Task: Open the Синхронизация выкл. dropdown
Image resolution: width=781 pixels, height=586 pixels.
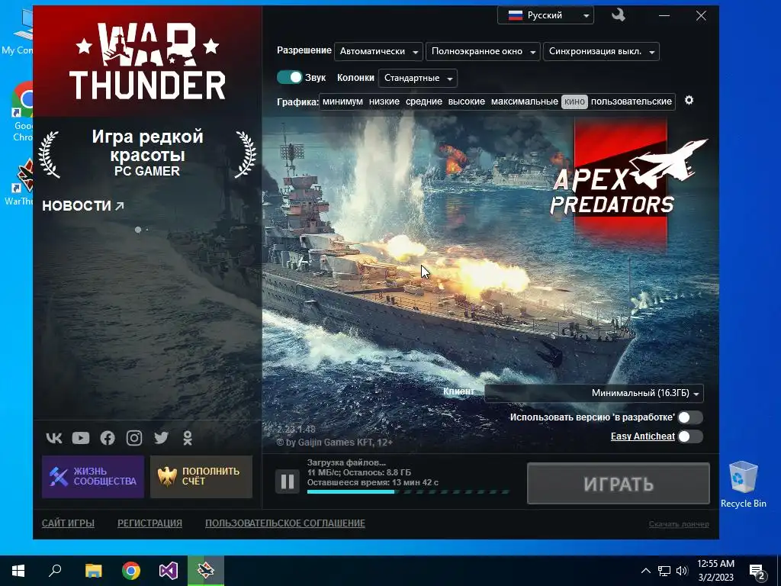Action: [601, 51]
